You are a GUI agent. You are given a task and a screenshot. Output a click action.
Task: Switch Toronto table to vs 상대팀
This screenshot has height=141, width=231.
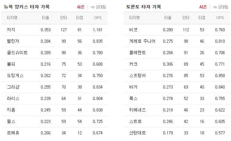221,7
